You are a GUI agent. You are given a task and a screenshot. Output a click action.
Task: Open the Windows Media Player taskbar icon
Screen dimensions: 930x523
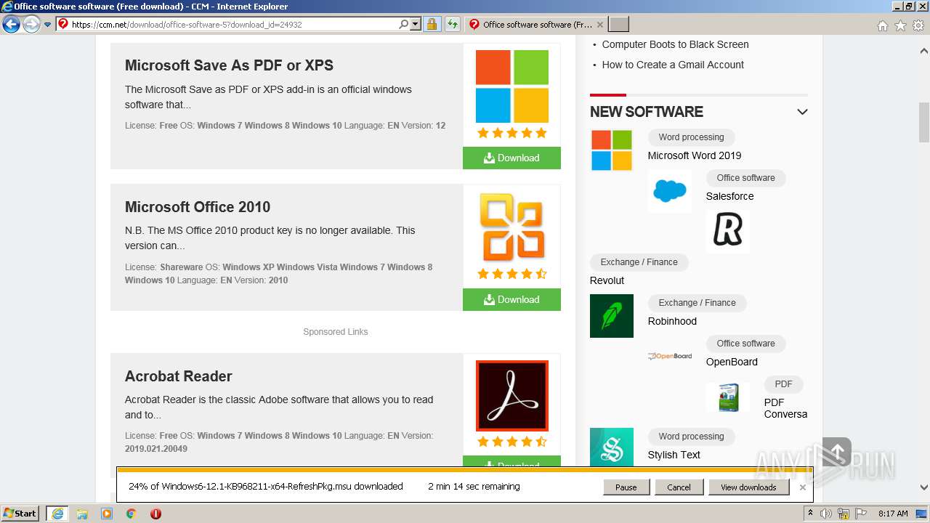[107, 514]
